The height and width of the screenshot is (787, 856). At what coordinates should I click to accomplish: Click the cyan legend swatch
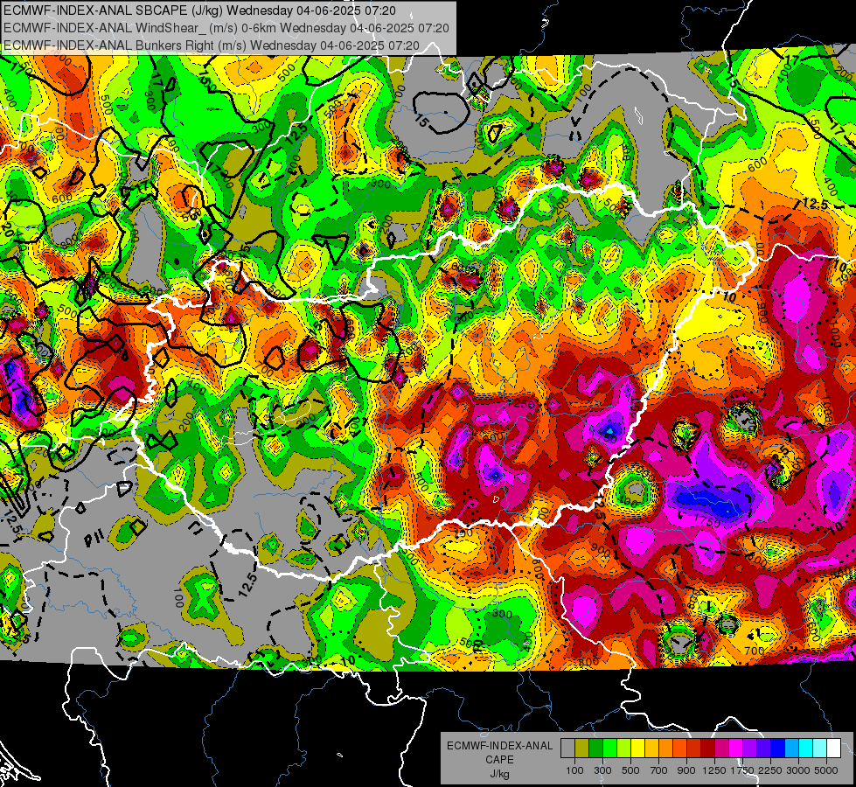click(x=806, y=748)
